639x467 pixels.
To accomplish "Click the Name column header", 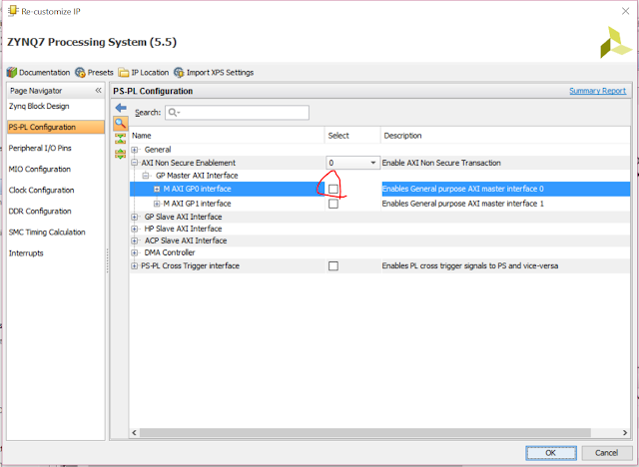I will 227,136.
